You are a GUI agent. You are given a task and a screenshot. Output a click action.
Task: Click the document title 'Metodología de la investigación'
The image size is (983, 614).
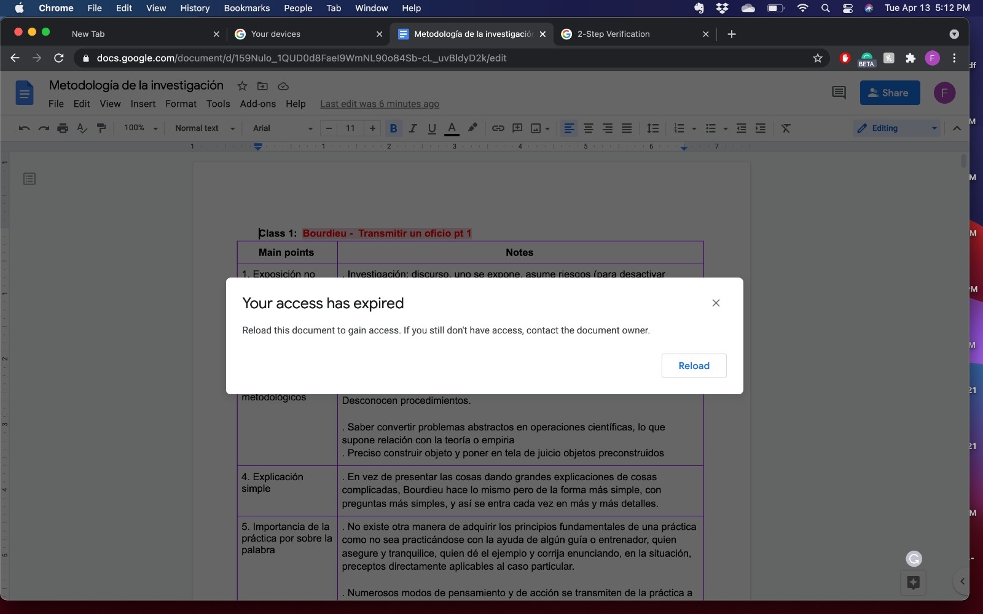136,85
